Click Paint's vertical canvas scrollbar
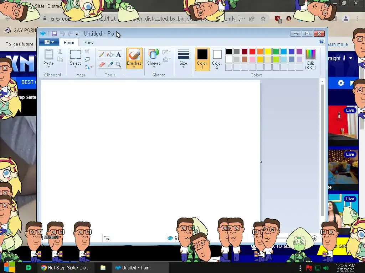 click(x=322, y=150)
